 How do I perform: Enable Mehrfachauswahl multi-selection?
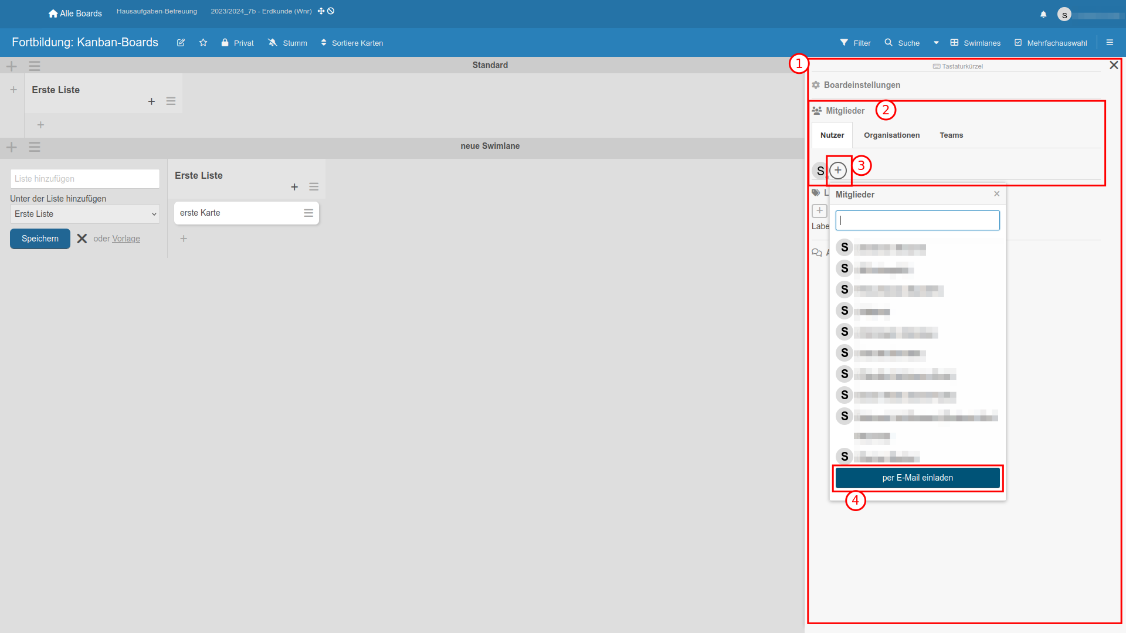1050,43
